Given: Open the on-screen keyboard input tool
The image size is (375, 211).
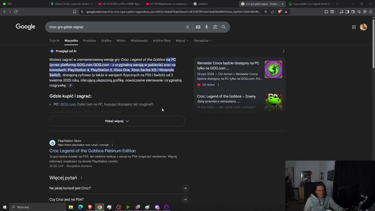Looking at the screenshot, I should [x=198, y=27].
